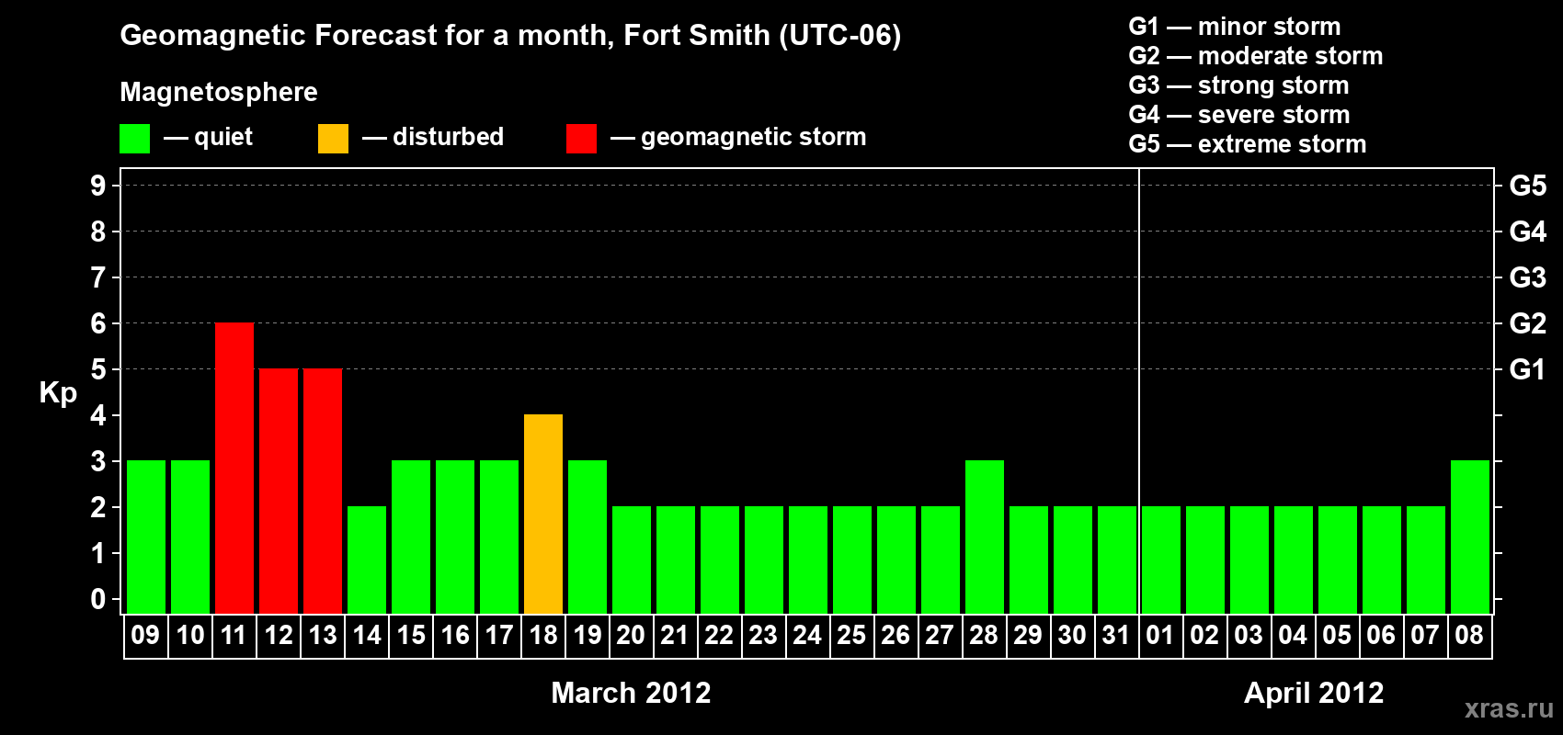This screenshot has width=1563, height=735.
Task: Click the Kp axis value '9'
Action: tap(98, 186)
